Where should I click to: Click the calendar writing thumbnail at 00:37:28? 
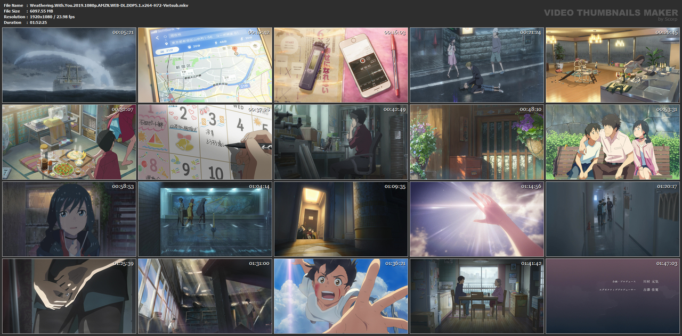(x=205, y=142)
